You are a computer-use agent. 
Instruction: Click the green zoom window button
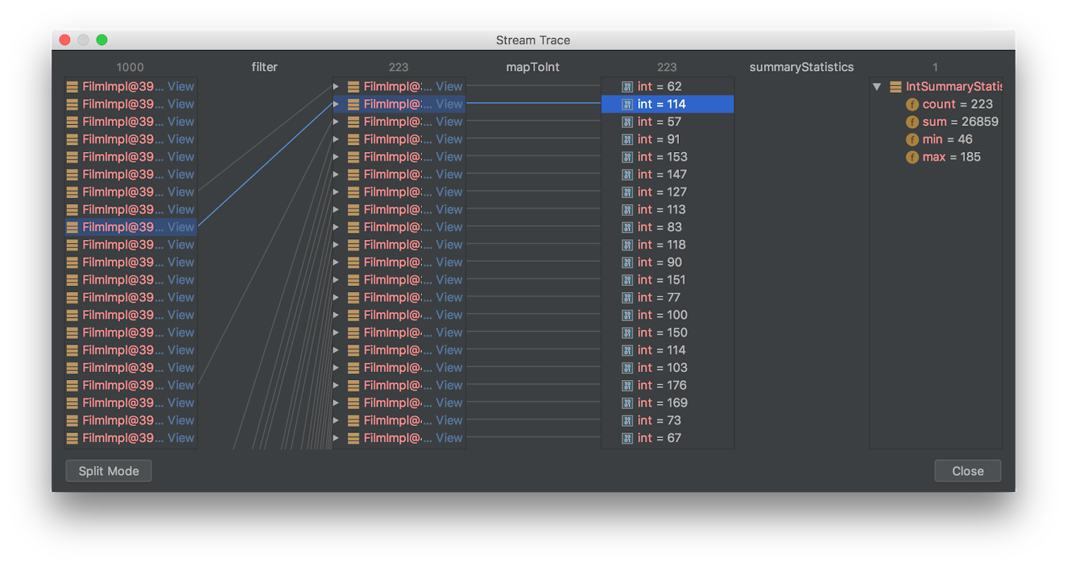pos(102,40)
